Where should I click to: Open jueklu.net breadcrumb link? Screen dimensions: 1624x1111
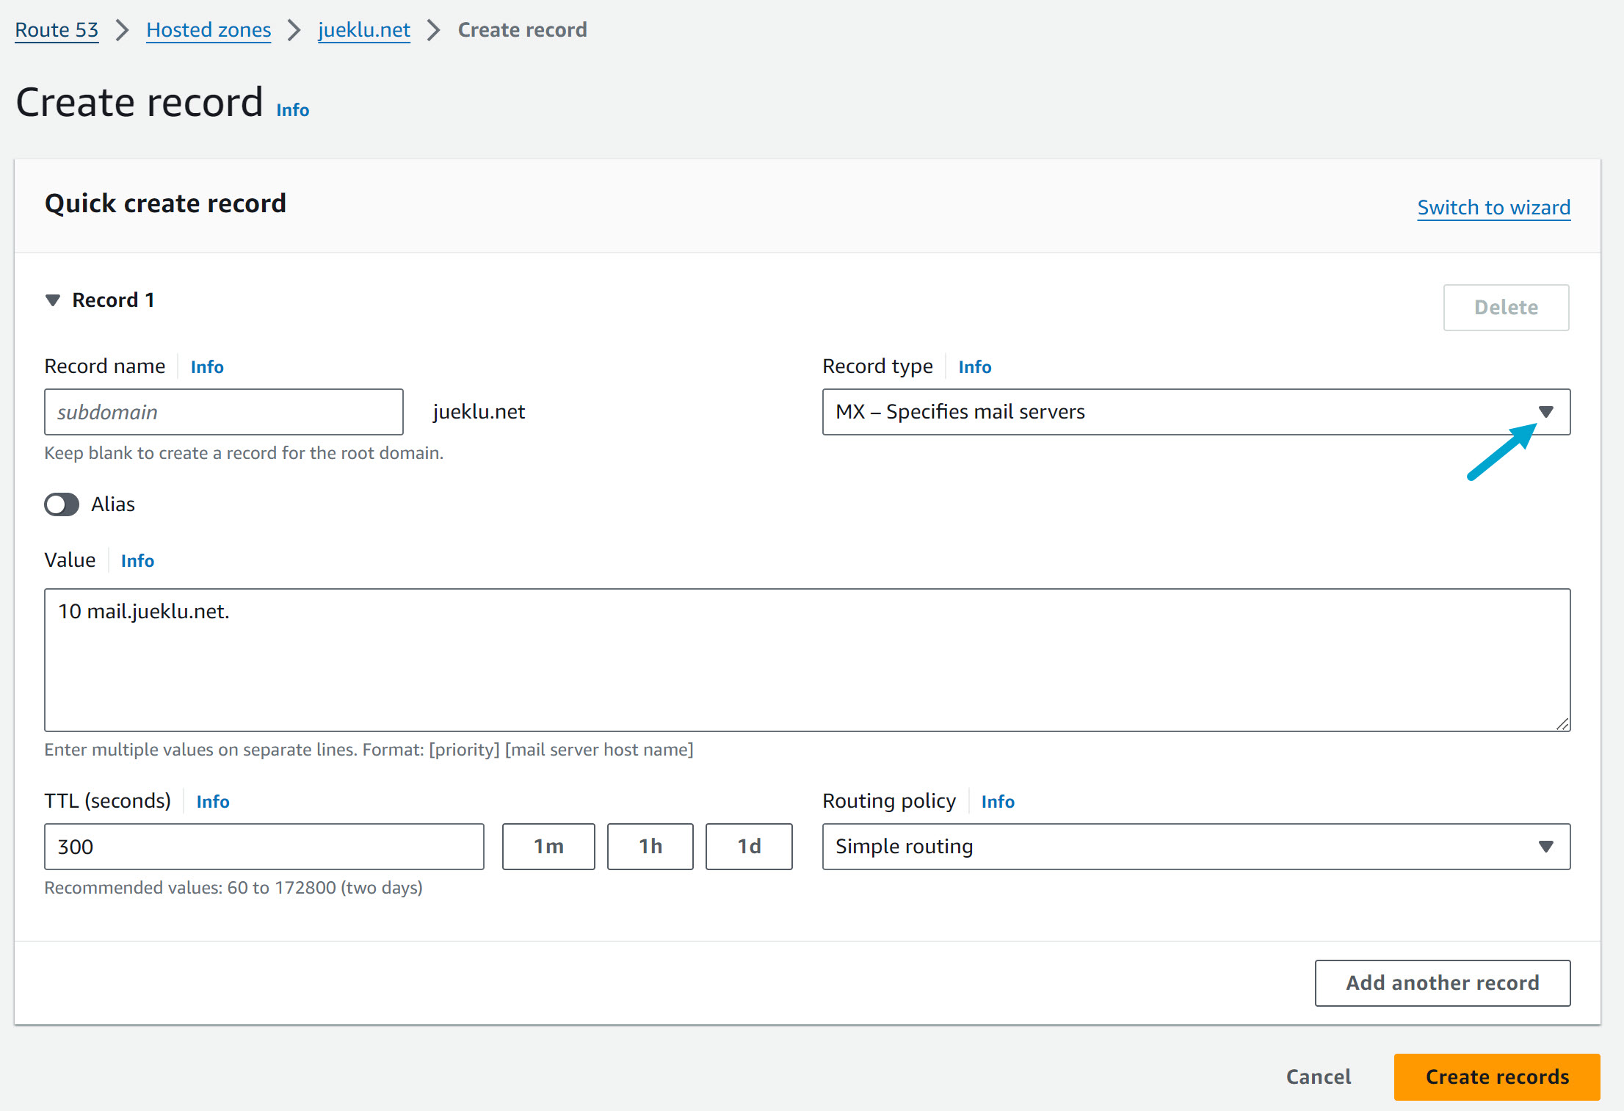point(363,30)
